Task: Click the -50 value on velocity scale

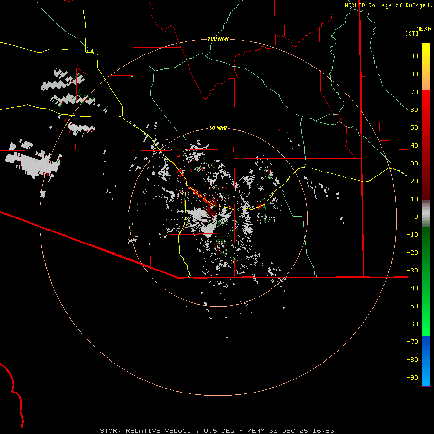Action: point(412,306)
